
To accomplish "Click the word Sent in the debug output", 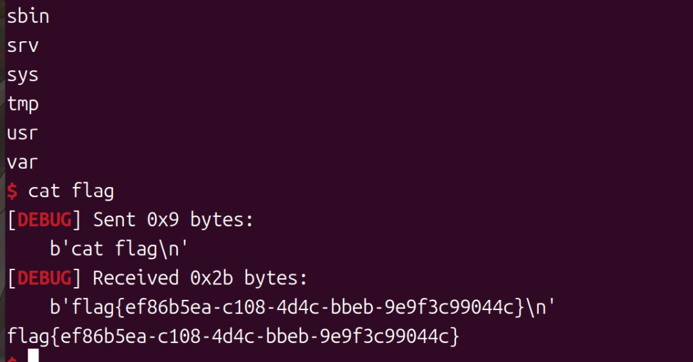I will [x=114, y=220].
